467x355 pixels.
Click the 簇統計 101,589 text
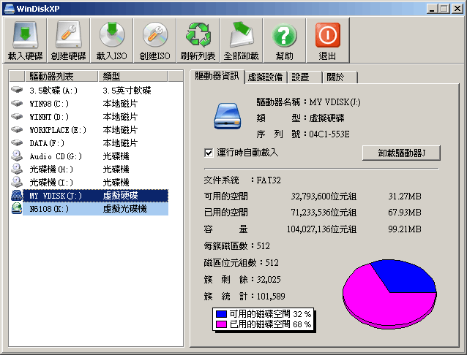coord(244,296)
